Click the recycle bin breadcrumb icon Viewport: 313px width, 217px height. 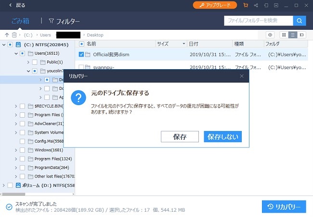[14, 35]
